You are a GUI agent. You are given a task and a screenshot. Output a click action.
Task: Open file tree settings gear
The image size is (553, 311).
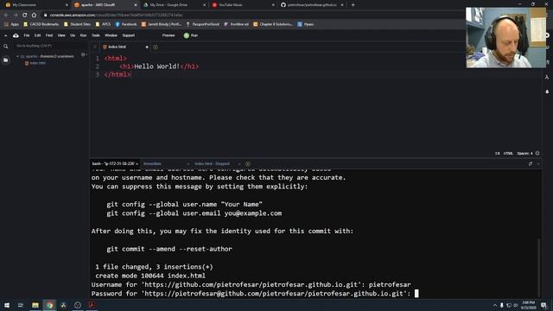click(83, 54)
